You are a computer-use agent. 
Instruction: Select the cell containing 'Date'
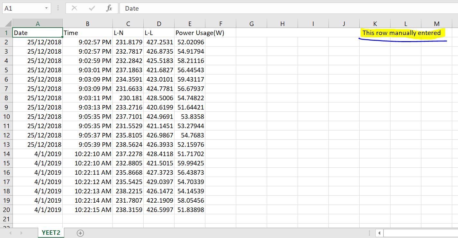(x=37, y=33)
